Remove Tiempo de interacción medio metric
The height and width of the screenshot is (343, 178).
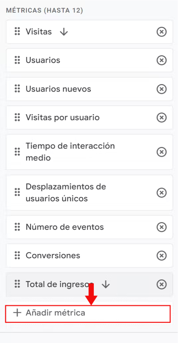tap(162, 152)
